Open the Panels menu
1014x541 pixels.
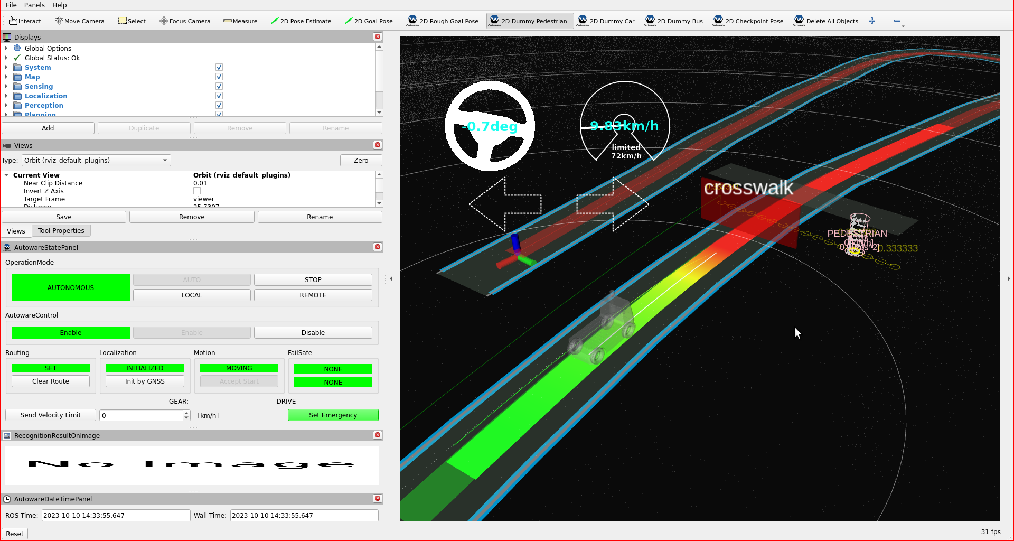pos(34,5)
